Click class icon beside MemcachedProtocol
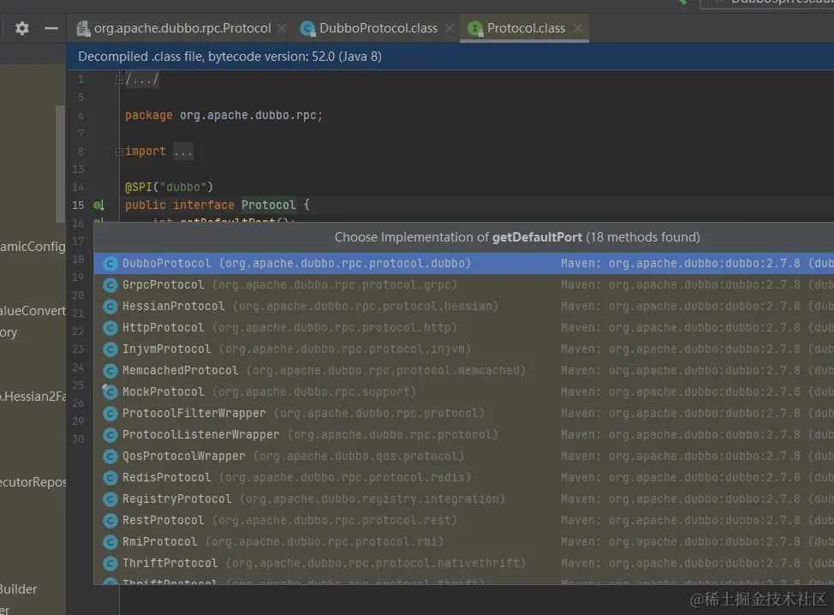The height and width of the screenshot is (615, 834). [x=110, y=371]
